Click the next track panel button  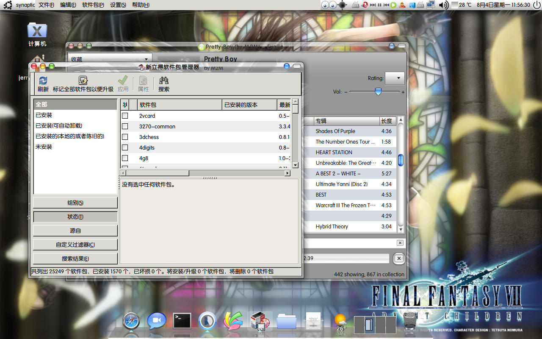pos(373,5)
